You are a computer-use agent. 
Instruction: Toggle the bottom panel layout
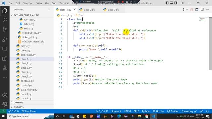[x=171, y=3]
